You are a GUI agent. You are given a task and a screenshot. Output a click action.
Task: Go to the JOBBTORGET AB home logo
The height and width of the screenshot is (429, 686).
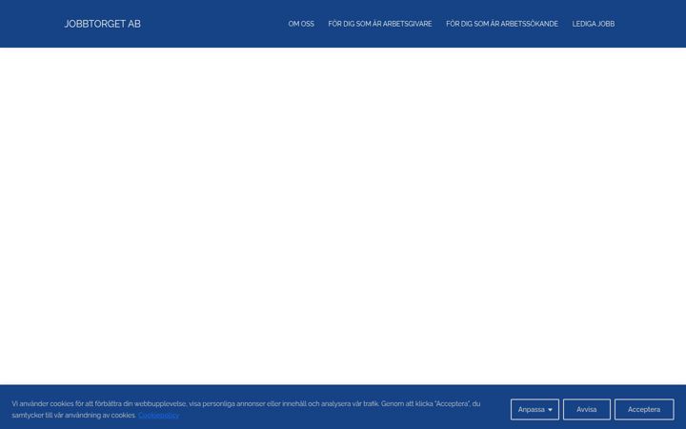pos(102,24)
